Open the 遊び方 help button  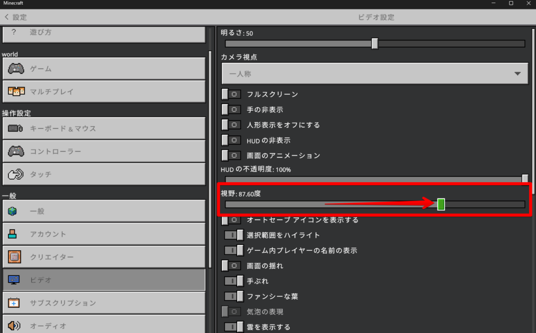pyautogui.click(x=104, y=32)
